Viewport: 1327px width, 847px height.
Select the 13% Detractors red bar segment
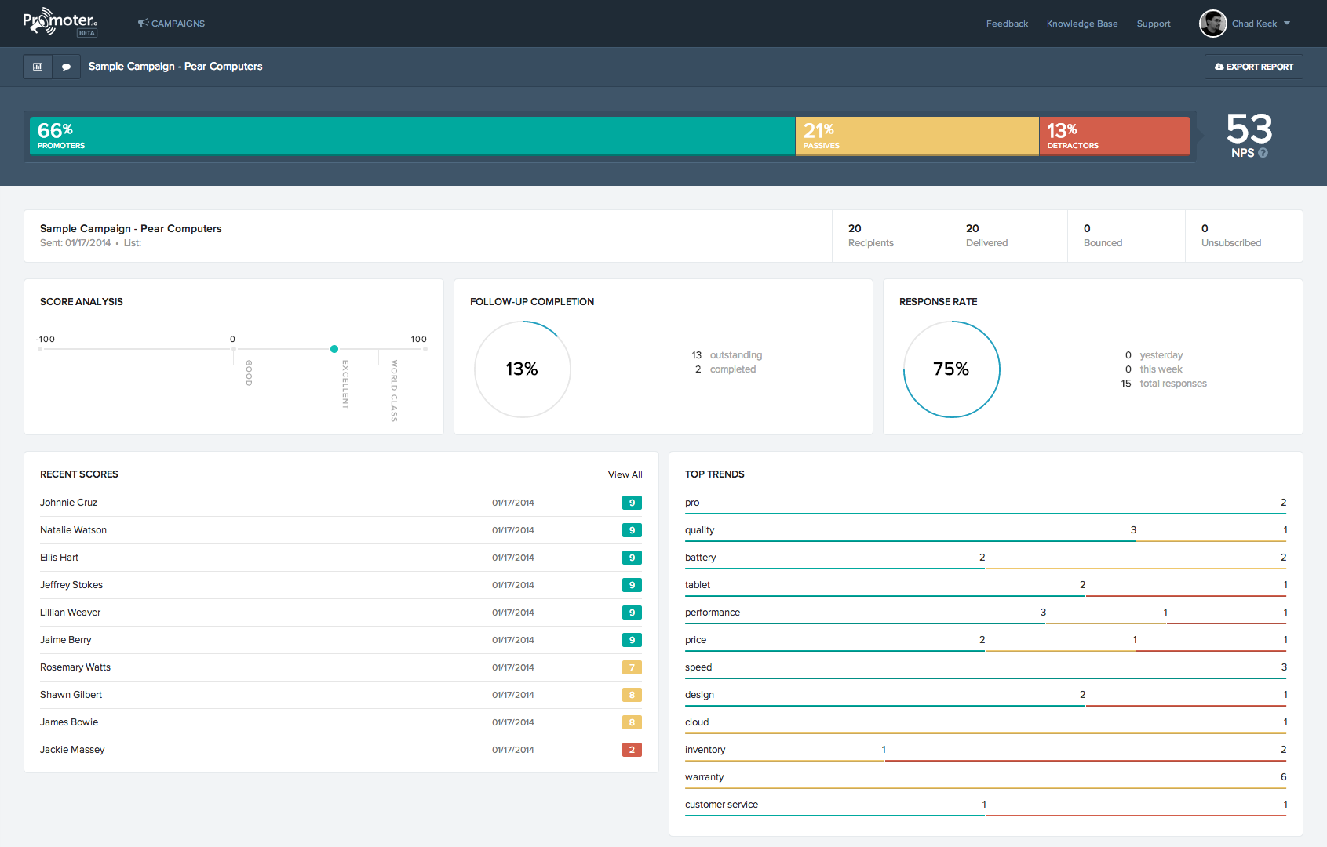1114,136
